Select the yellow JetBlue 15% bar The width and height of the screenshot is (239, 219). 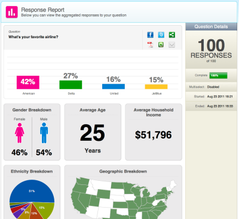click(156, 87)
